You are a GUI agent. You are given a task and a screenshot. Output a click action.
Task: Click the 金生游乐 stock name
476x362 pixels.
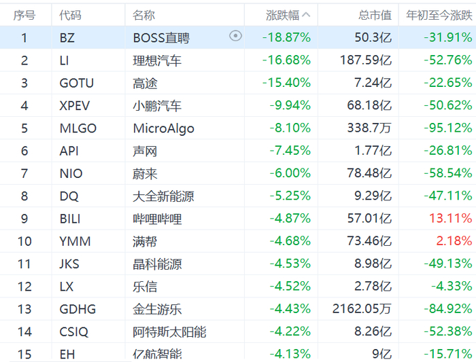157,309
